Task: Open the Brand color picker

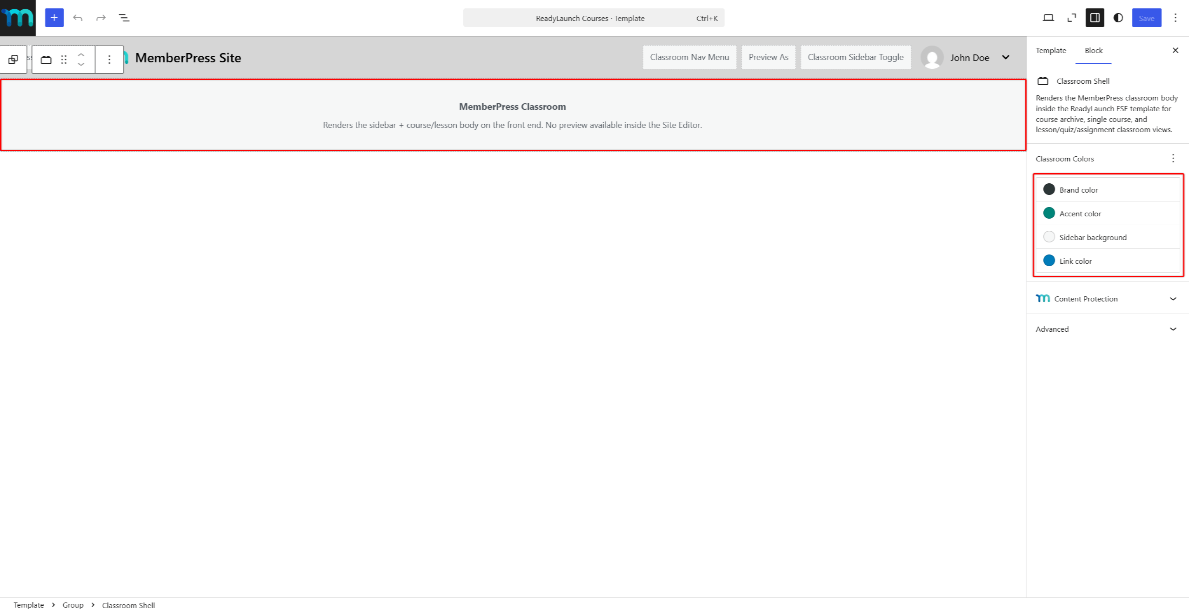Action: point(1108,189)
